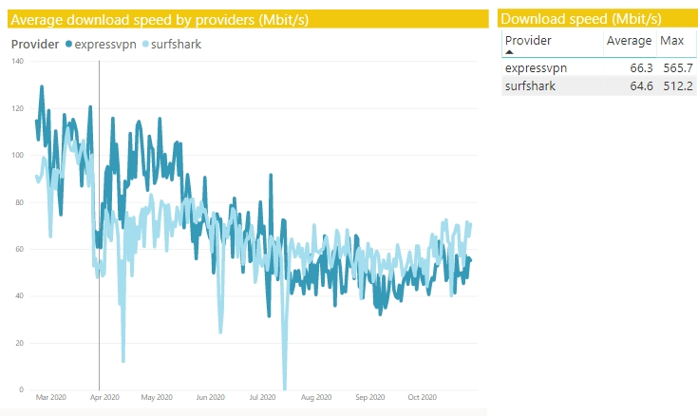The image size is (698, 416).
Task: Click the Jul 2020 axis label
Action: point(262,397)
